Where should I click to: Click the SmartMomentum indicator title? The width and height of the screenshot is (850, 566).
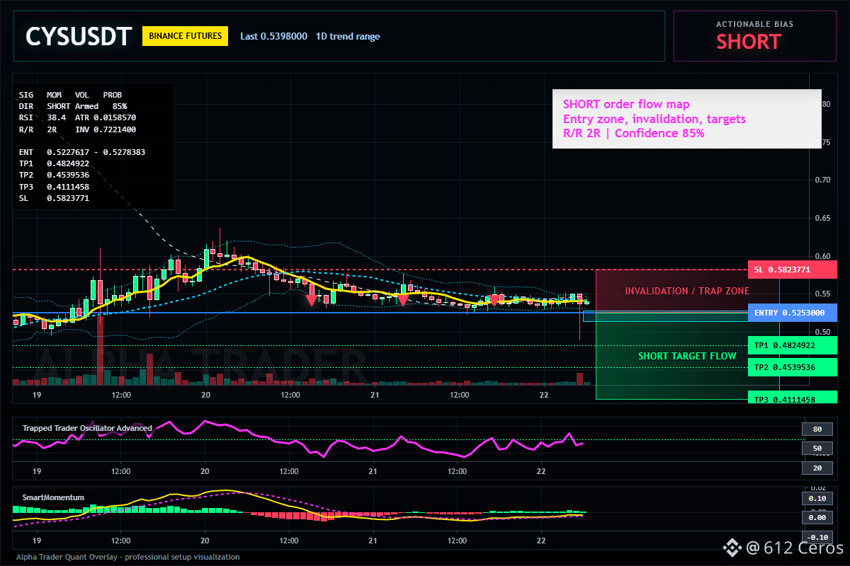click(x=53, y=497)
